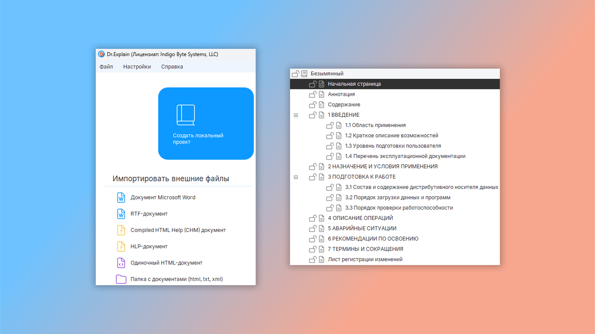Click the purple HTML-документ icon

(x=121, y=263)
